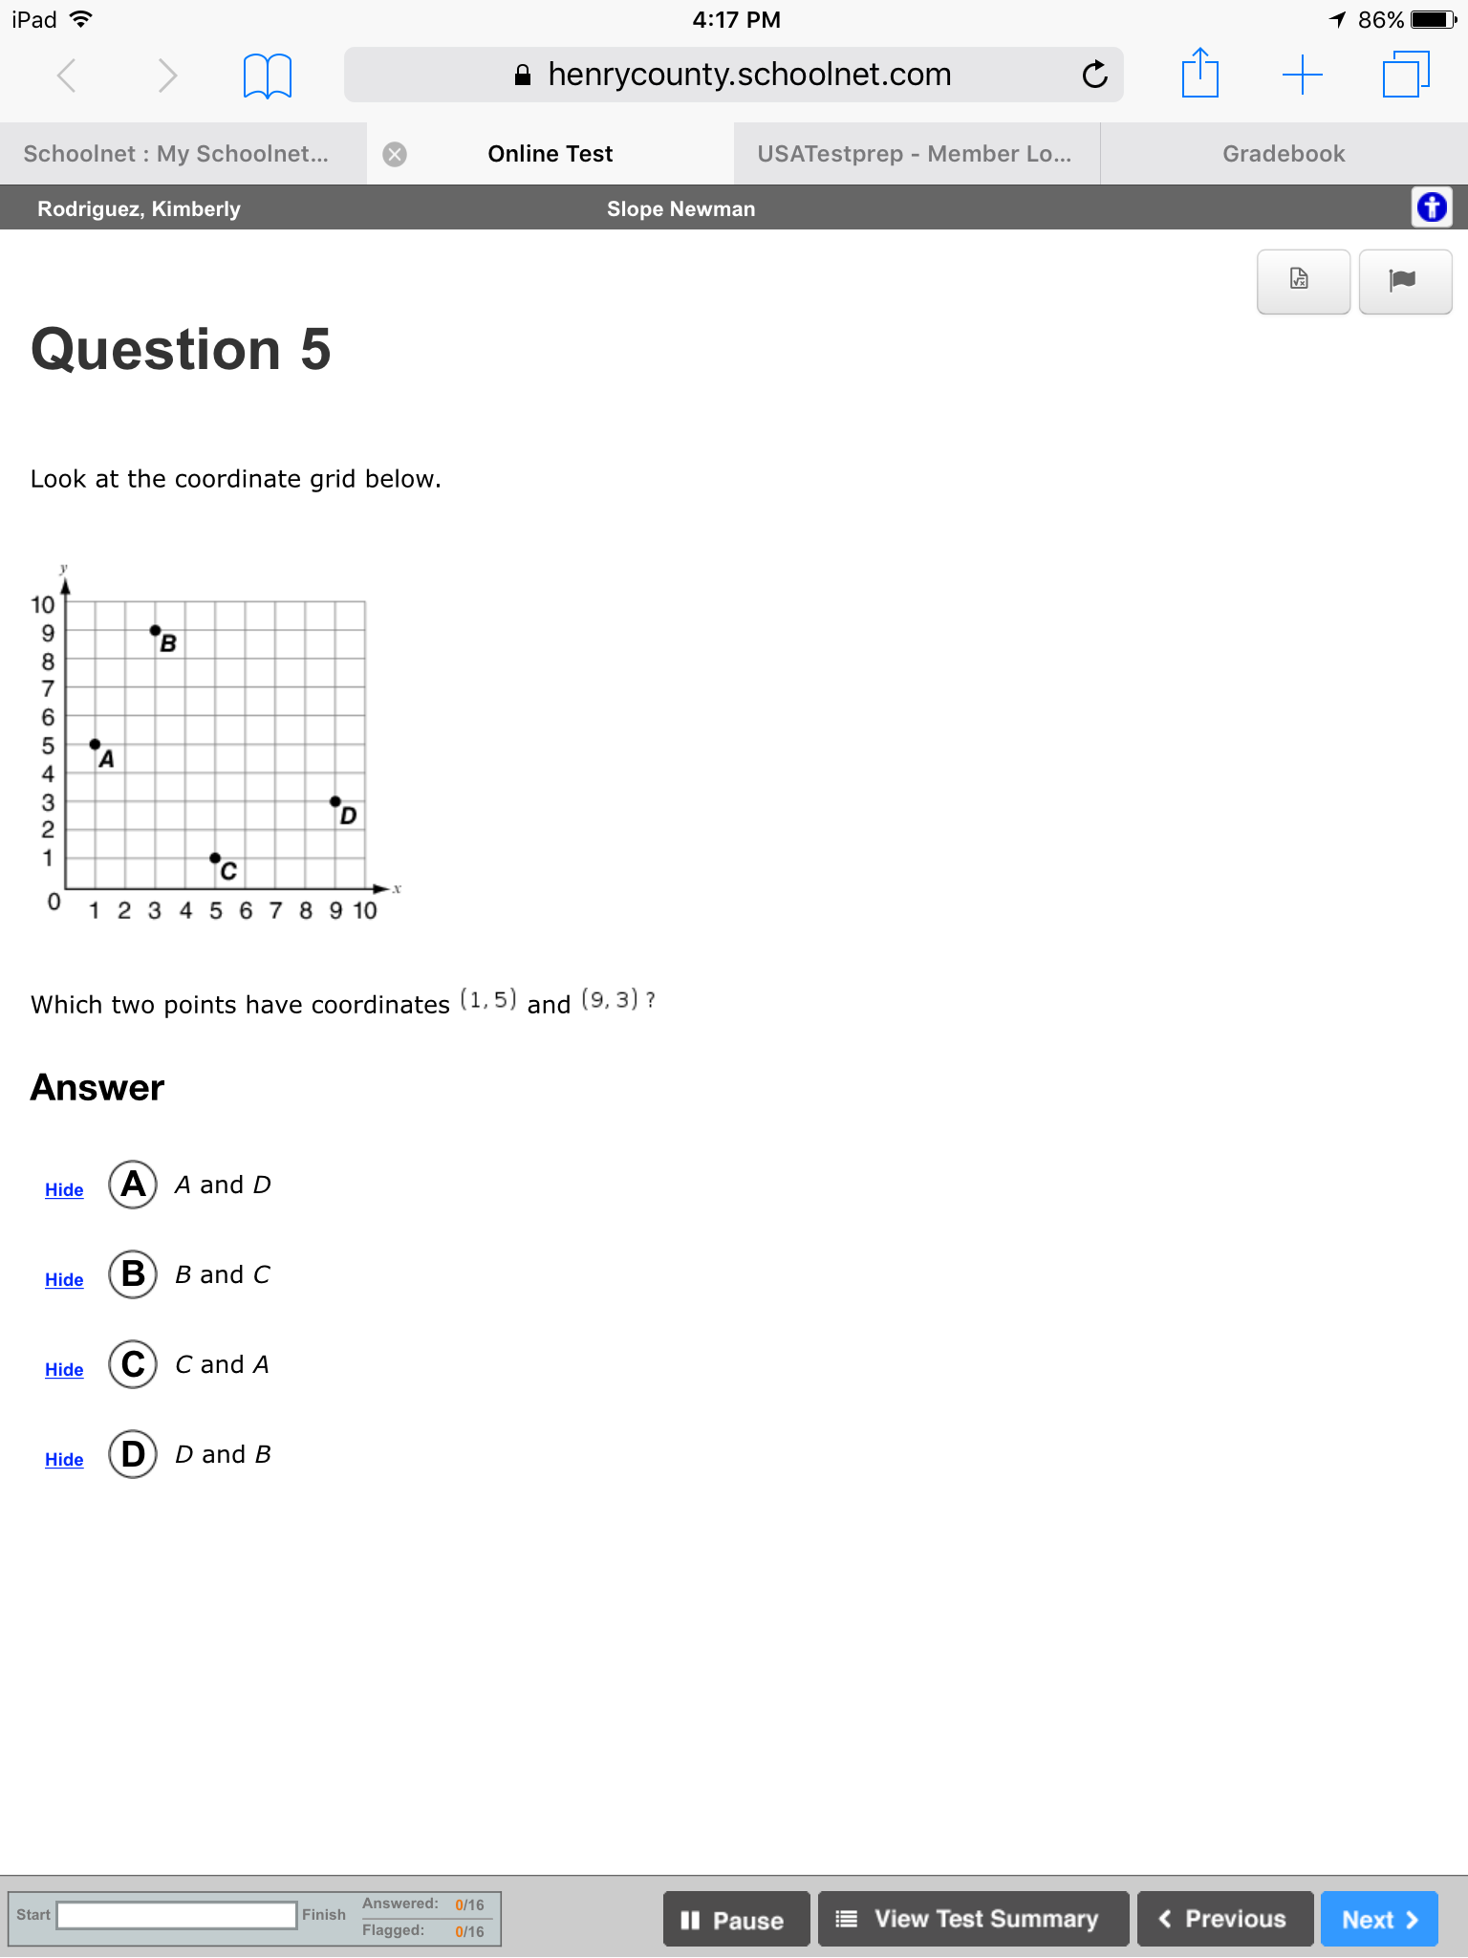Reload the page with refresh icon
This screenshot has height=1958, width=1468.
tap(1094, 75)
